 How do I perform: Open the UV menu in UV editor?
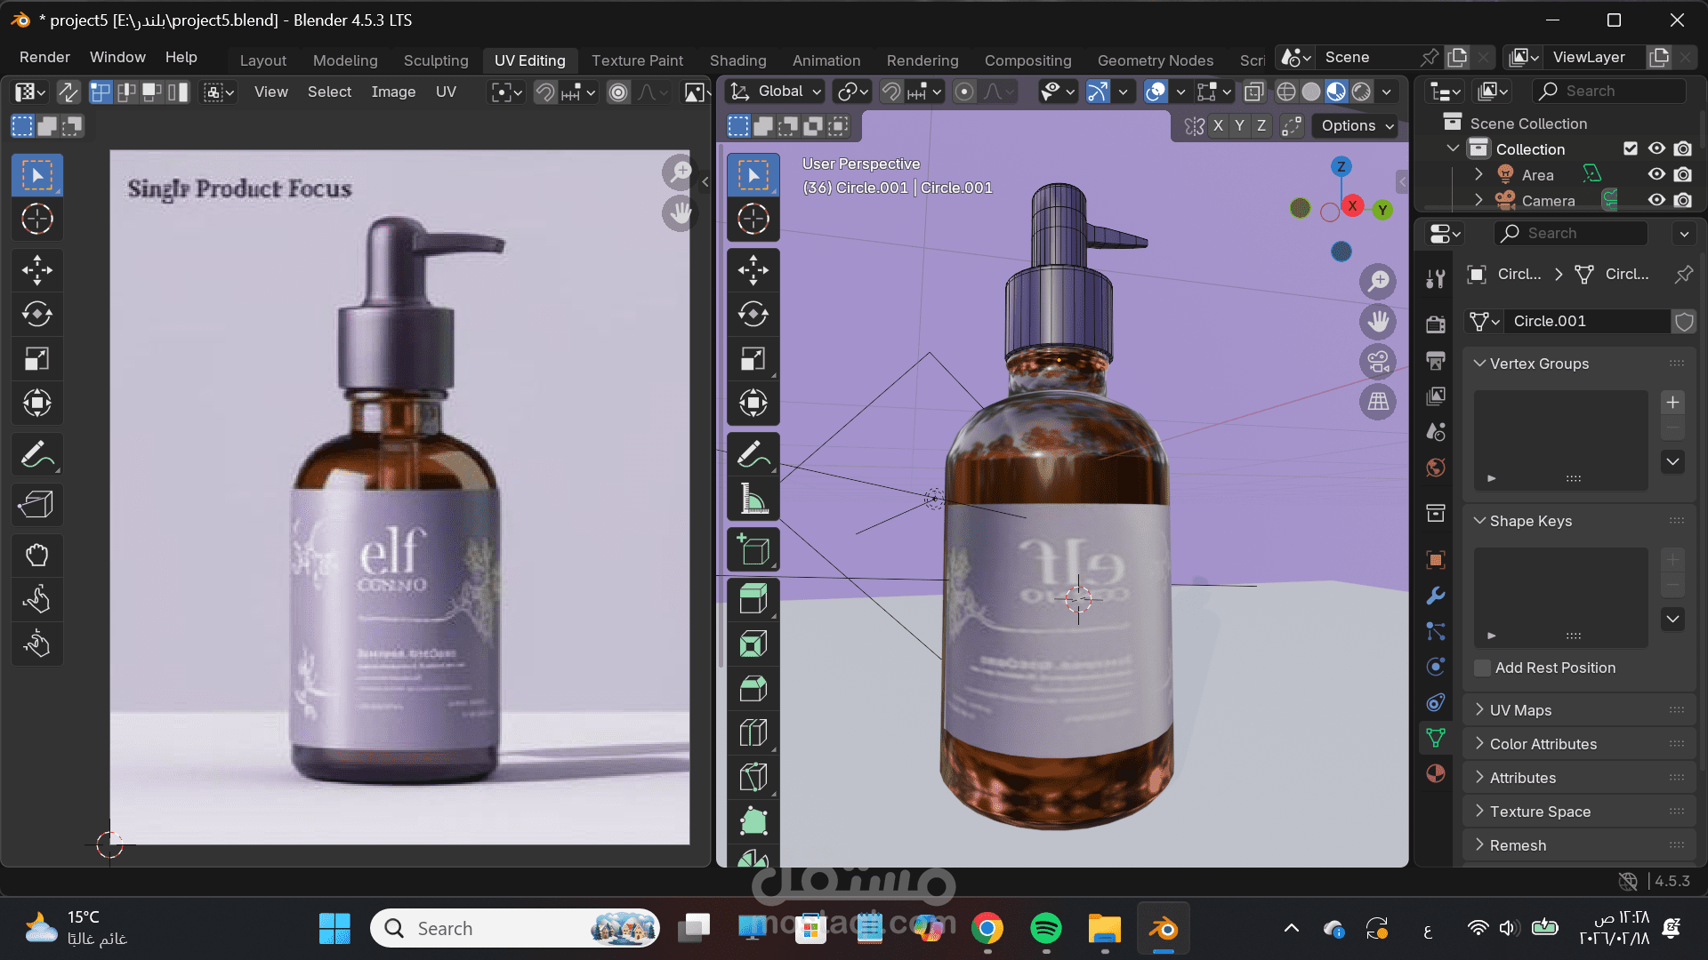coord(446,92)
